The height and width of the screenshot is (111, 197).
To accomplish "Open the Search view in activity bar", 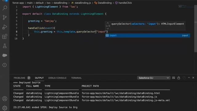I will tap(5, 8).
